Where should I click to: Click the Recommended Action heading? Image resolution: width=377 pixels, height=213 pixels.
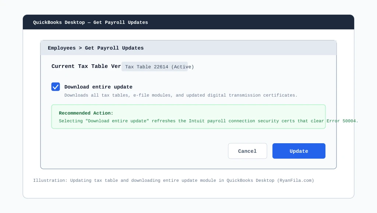86,113
